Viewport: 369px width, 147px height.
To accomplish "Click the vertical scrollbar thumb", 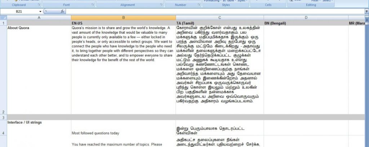I will pos(367,23).
